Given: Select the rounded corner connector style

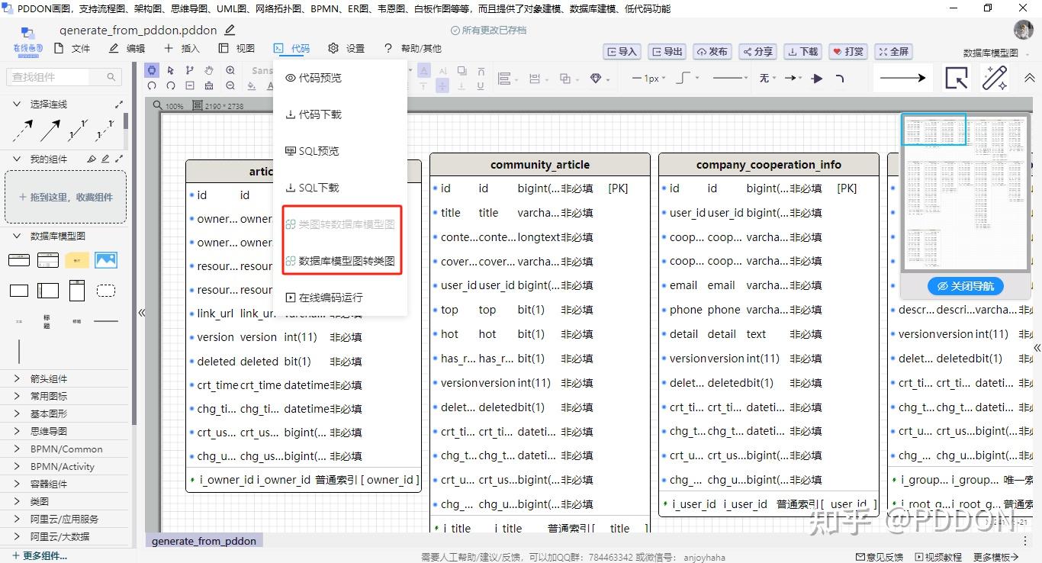Looking at the screenshot, I should (840, 78).
